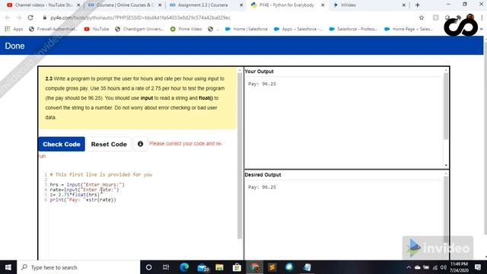Open the Prime Video bookmark
The height and width of the screenshot is (274, 487).
tap(186, 29)
